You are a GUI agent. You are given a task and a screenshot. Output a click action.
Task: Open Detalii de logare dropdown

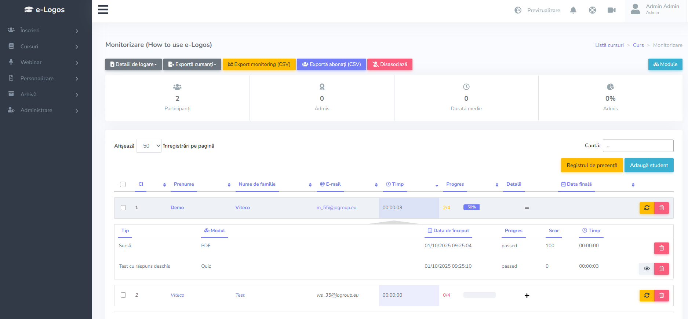pyautogui.click(x=134, y=64)
